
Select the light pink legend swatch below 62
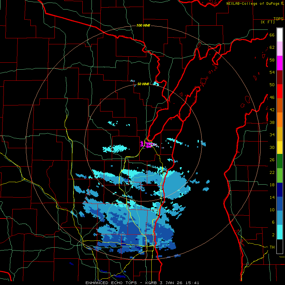click(x=280, y=49)
